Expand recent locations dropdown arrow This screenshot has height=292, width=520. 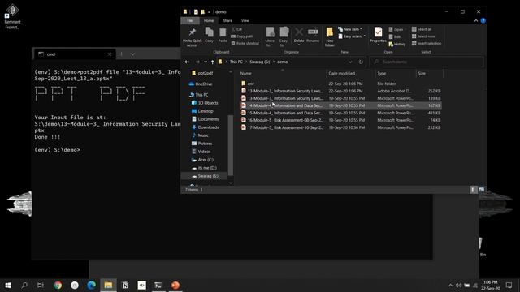(x=206, y=62)
